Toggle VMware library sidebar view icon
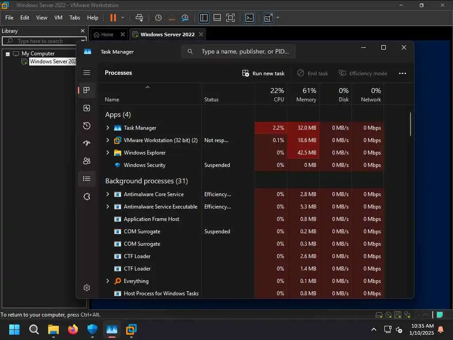 204,18
